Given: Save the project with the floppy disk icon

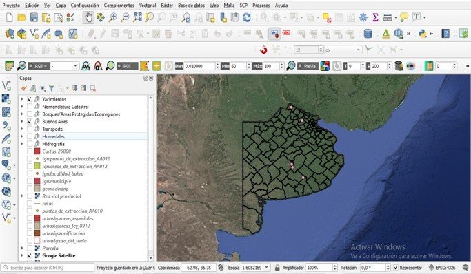Looking at the screenshot, I should (34, 17).
